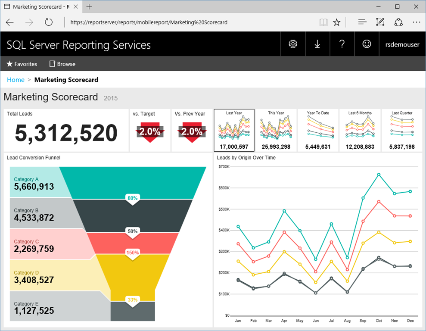Viewport: 426px width, 331px height.
Task: Click the Share icon in the browser toolbar
Action: [398, 22]
